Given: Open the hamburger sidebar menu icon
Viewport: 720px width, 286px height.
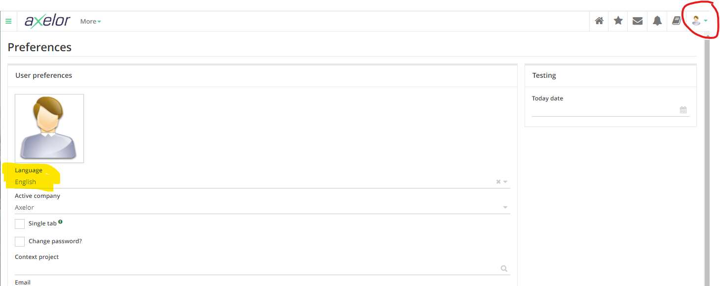Looking at the screenshot, I should 8,21.
